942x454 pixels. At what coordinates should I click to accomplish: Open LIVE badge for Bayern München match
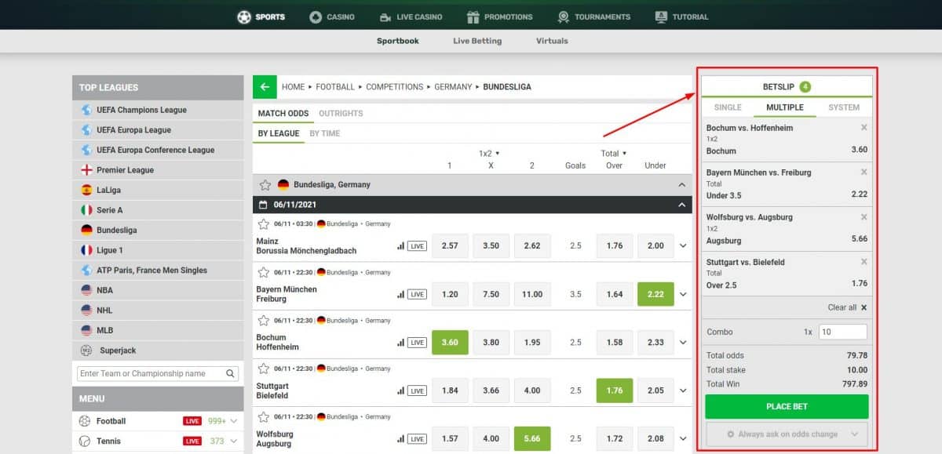tap(417, 294)
